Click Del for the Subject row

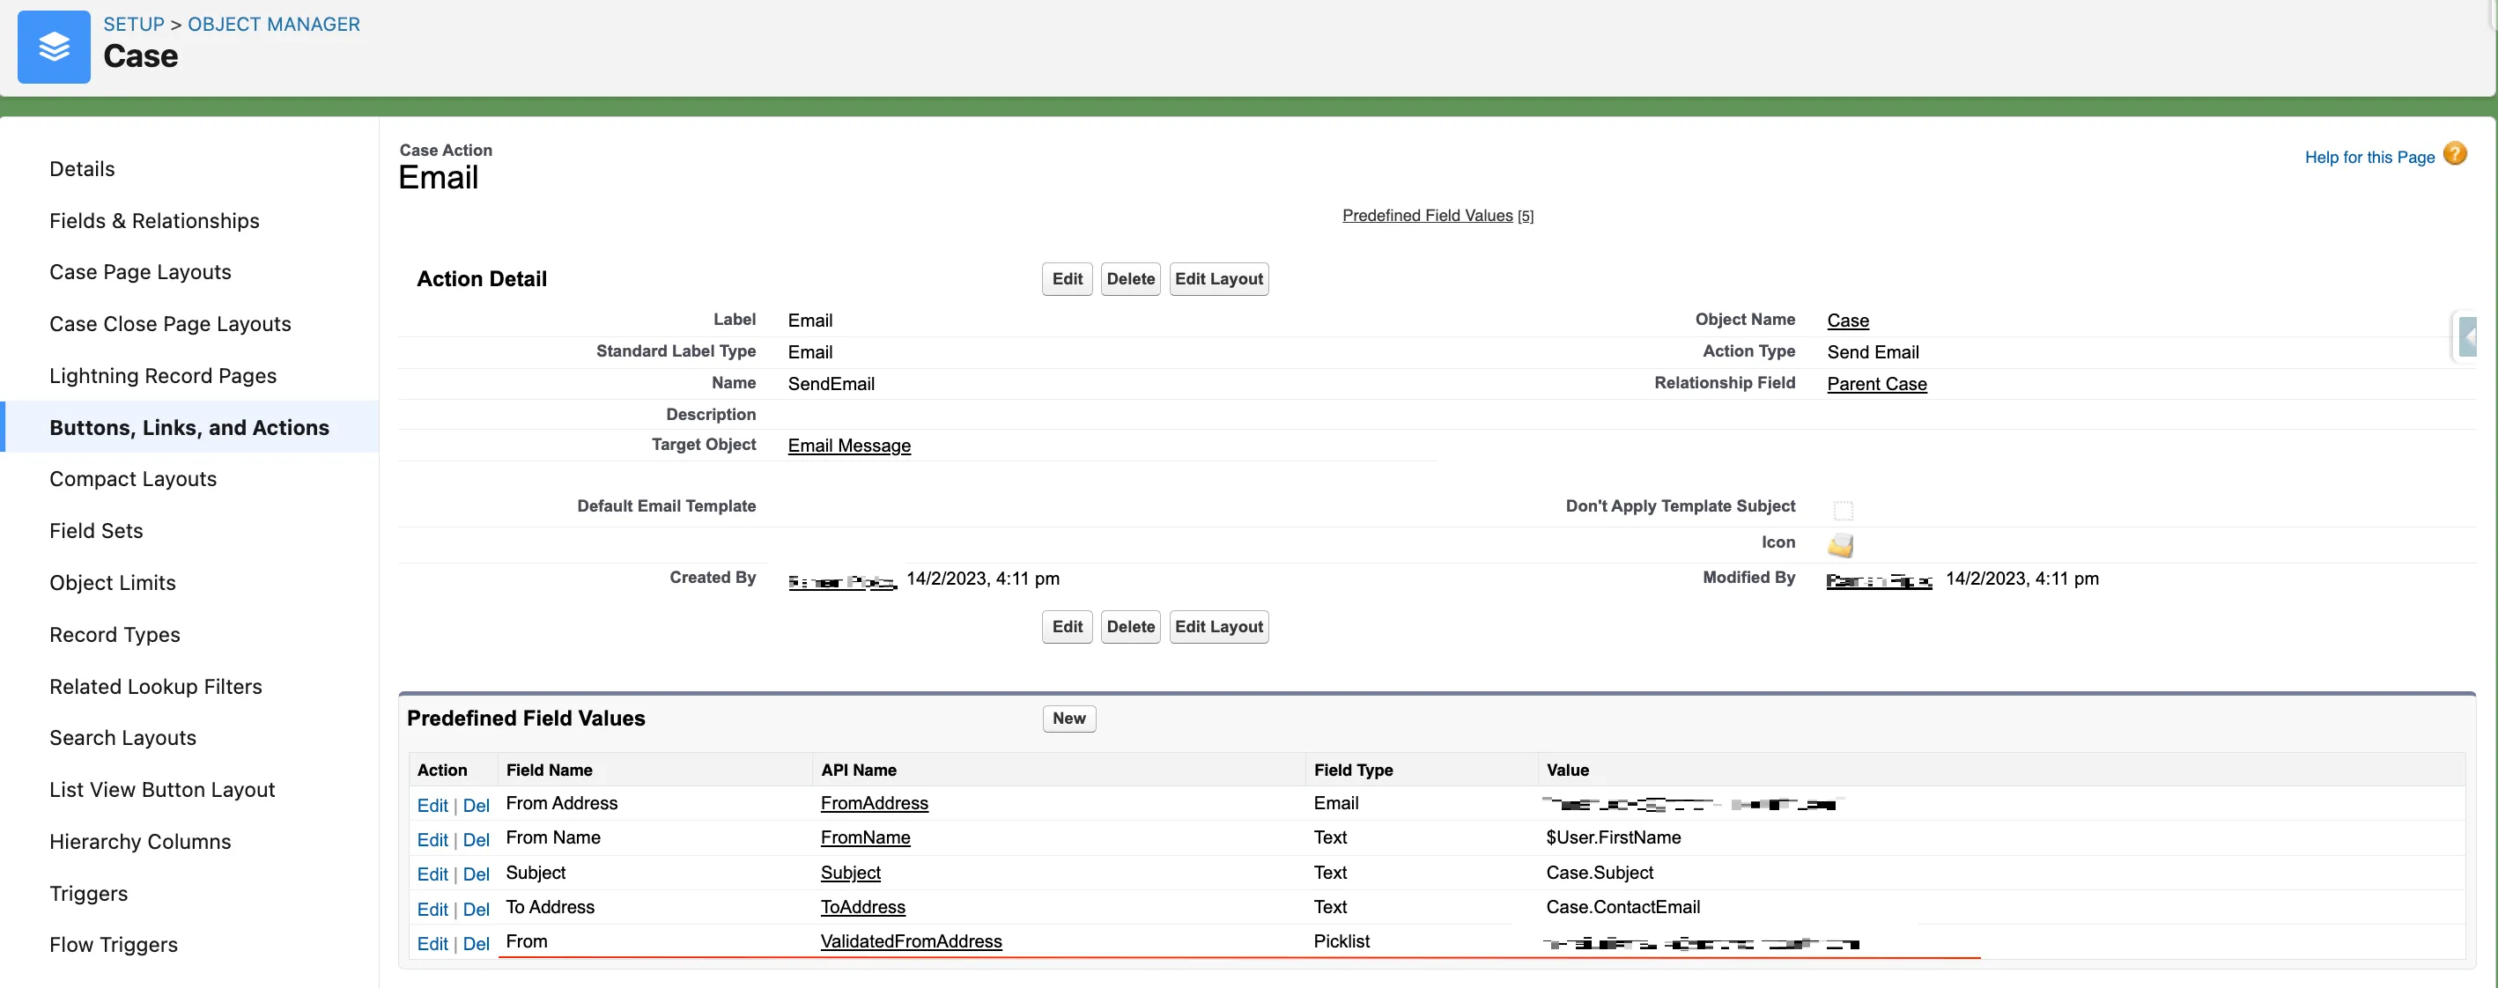pos(475,874)
